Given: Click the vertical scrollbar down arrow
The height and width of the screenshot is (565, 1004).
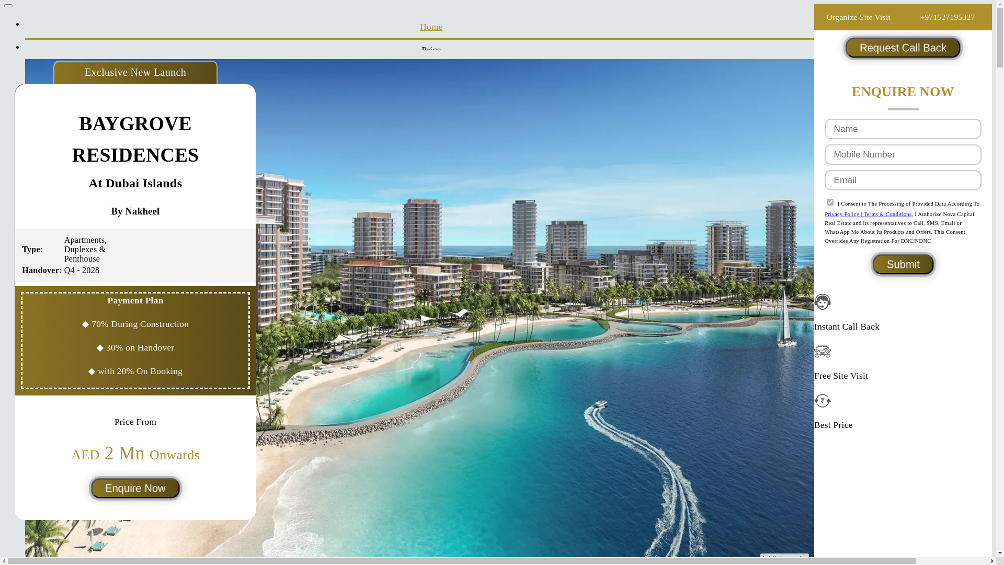Looking at the screenshot, I should pyautogui.click(x=1000, y=553).
